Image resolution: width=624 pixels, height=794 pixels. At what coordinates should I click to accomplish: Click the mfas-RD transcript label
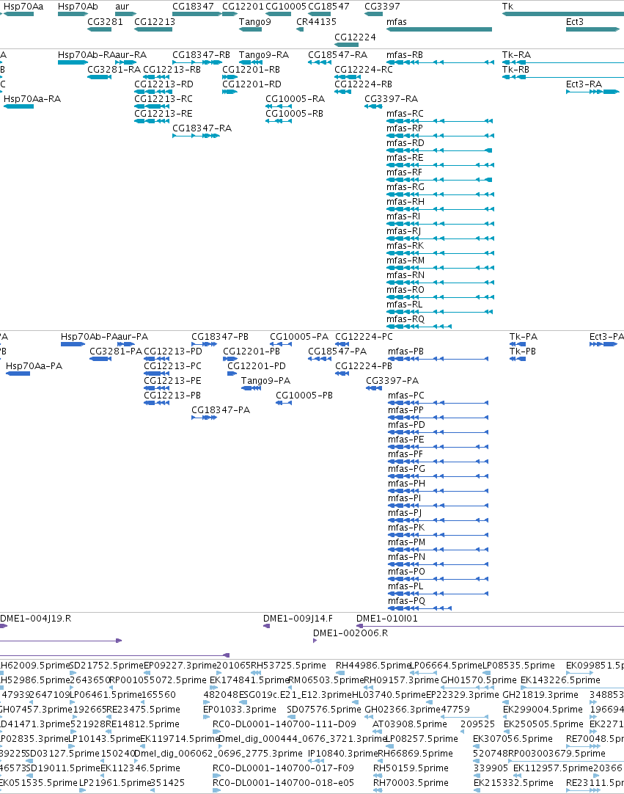tap(405, 143)
